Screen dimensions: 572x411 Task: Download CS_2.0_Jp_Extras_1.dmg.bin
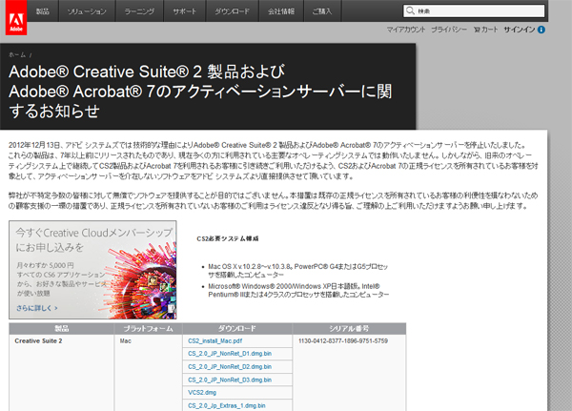coord(227,406)
